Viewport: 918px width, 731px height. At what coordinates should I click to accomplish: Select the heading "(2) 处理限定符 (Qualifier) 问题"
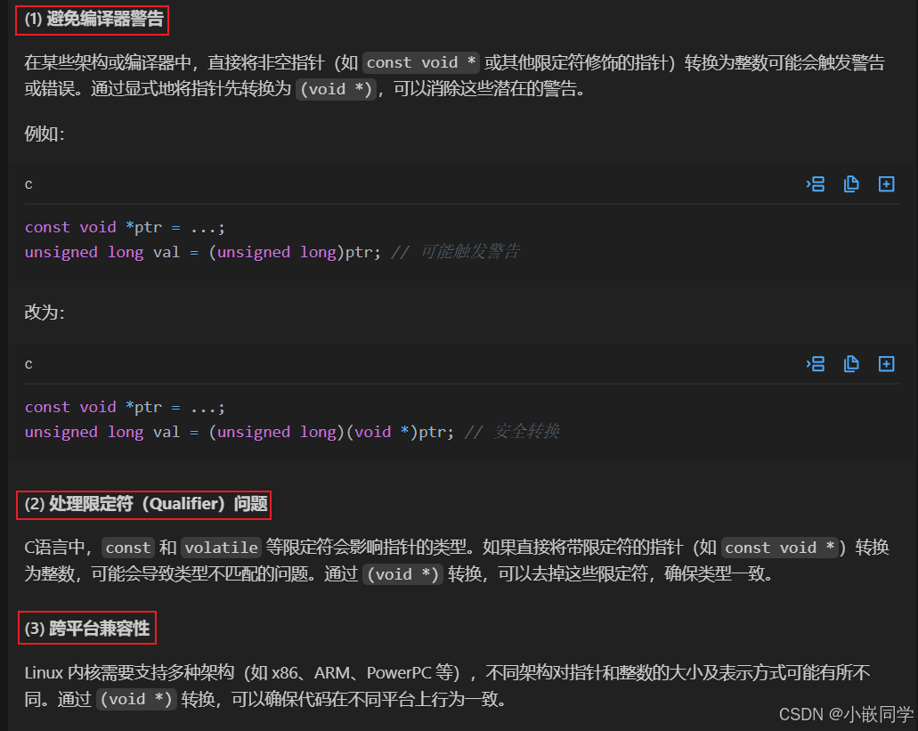[x=145, y=505]
